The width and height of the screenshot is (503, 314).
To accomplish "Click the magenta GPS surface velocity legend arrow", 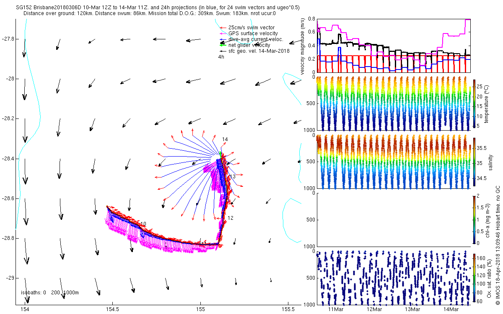I will (223, 33).
